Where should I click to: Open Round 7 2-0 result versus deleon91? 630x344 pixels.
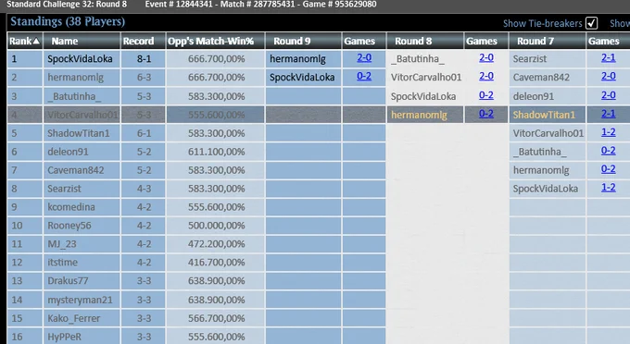pos(609,95)
